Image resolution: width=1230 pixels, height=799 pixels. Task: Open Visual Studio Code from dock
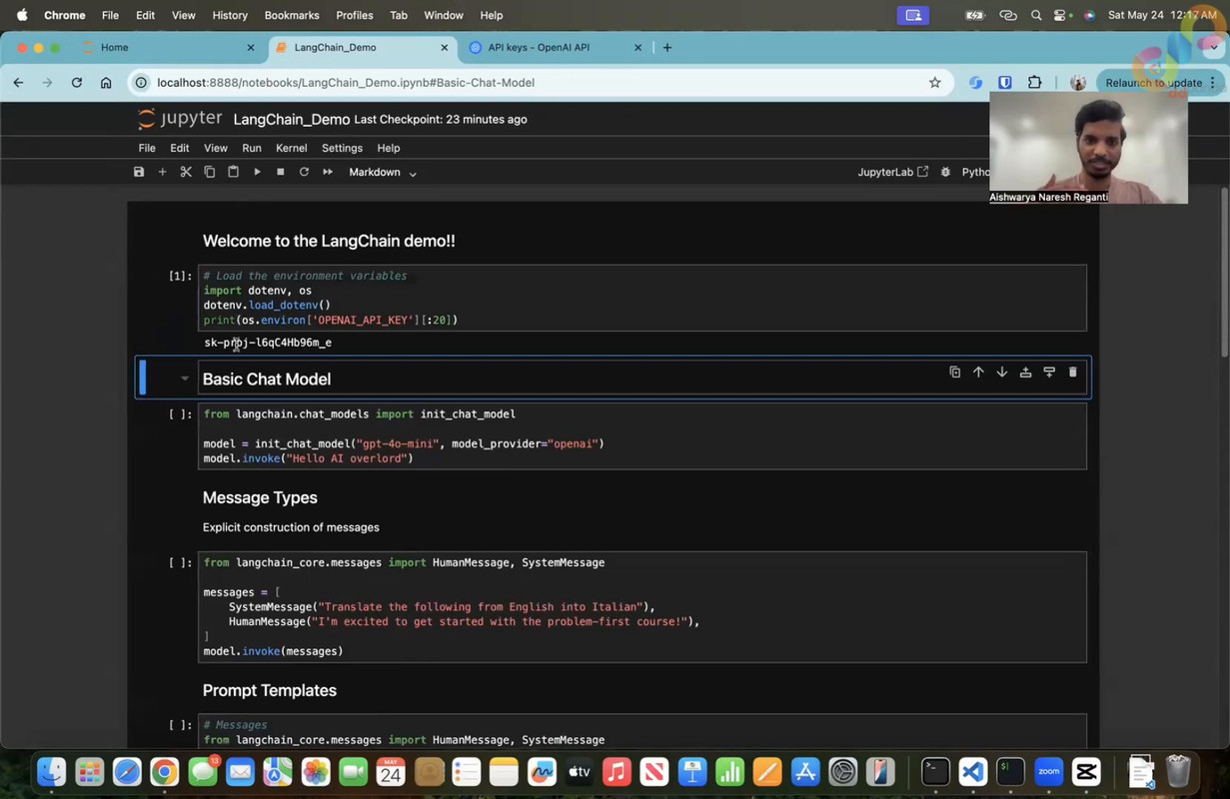click(x=973, y=772)
